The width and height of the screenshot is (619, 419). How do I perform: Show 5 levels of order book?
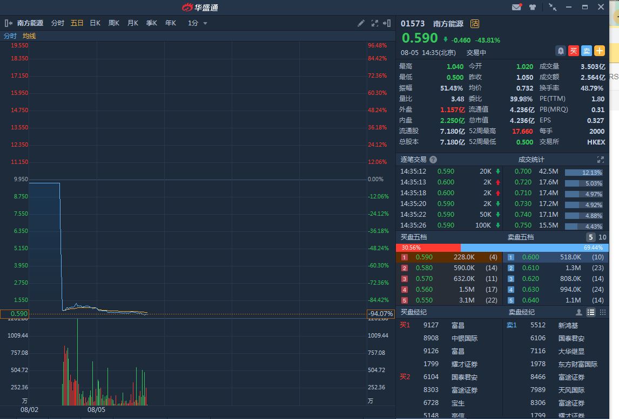(x=590, y=237)
